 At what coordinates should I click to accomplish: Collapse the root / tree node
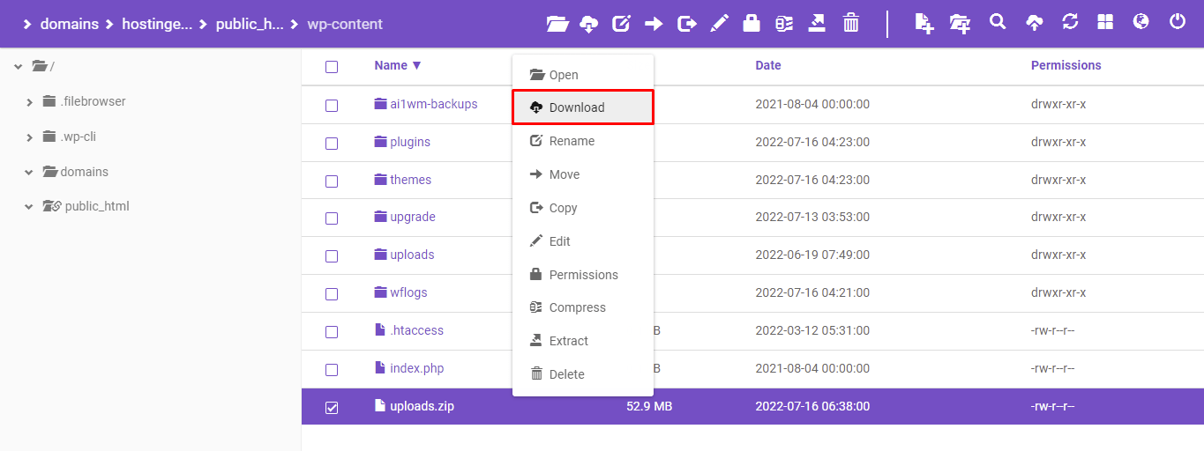point(19,66)
